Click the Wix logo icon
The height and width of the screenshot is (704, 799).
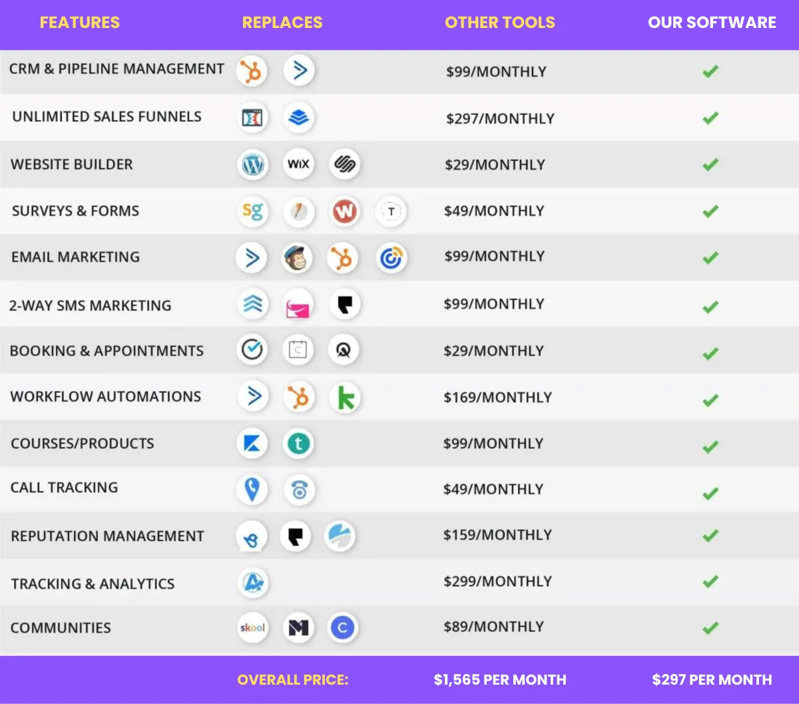pos(298,164)
